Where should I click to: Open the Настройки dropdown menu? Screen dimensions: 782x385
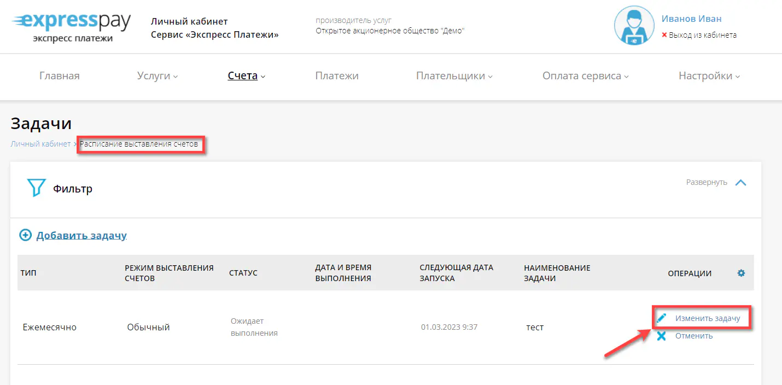[x=709, y=76]
